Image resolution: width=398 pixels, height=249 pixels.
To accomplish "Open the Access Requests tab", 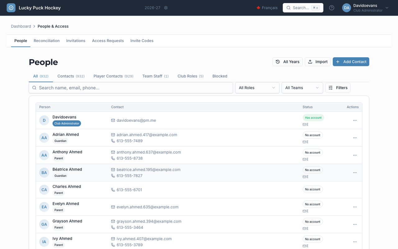I will (108, 41).
